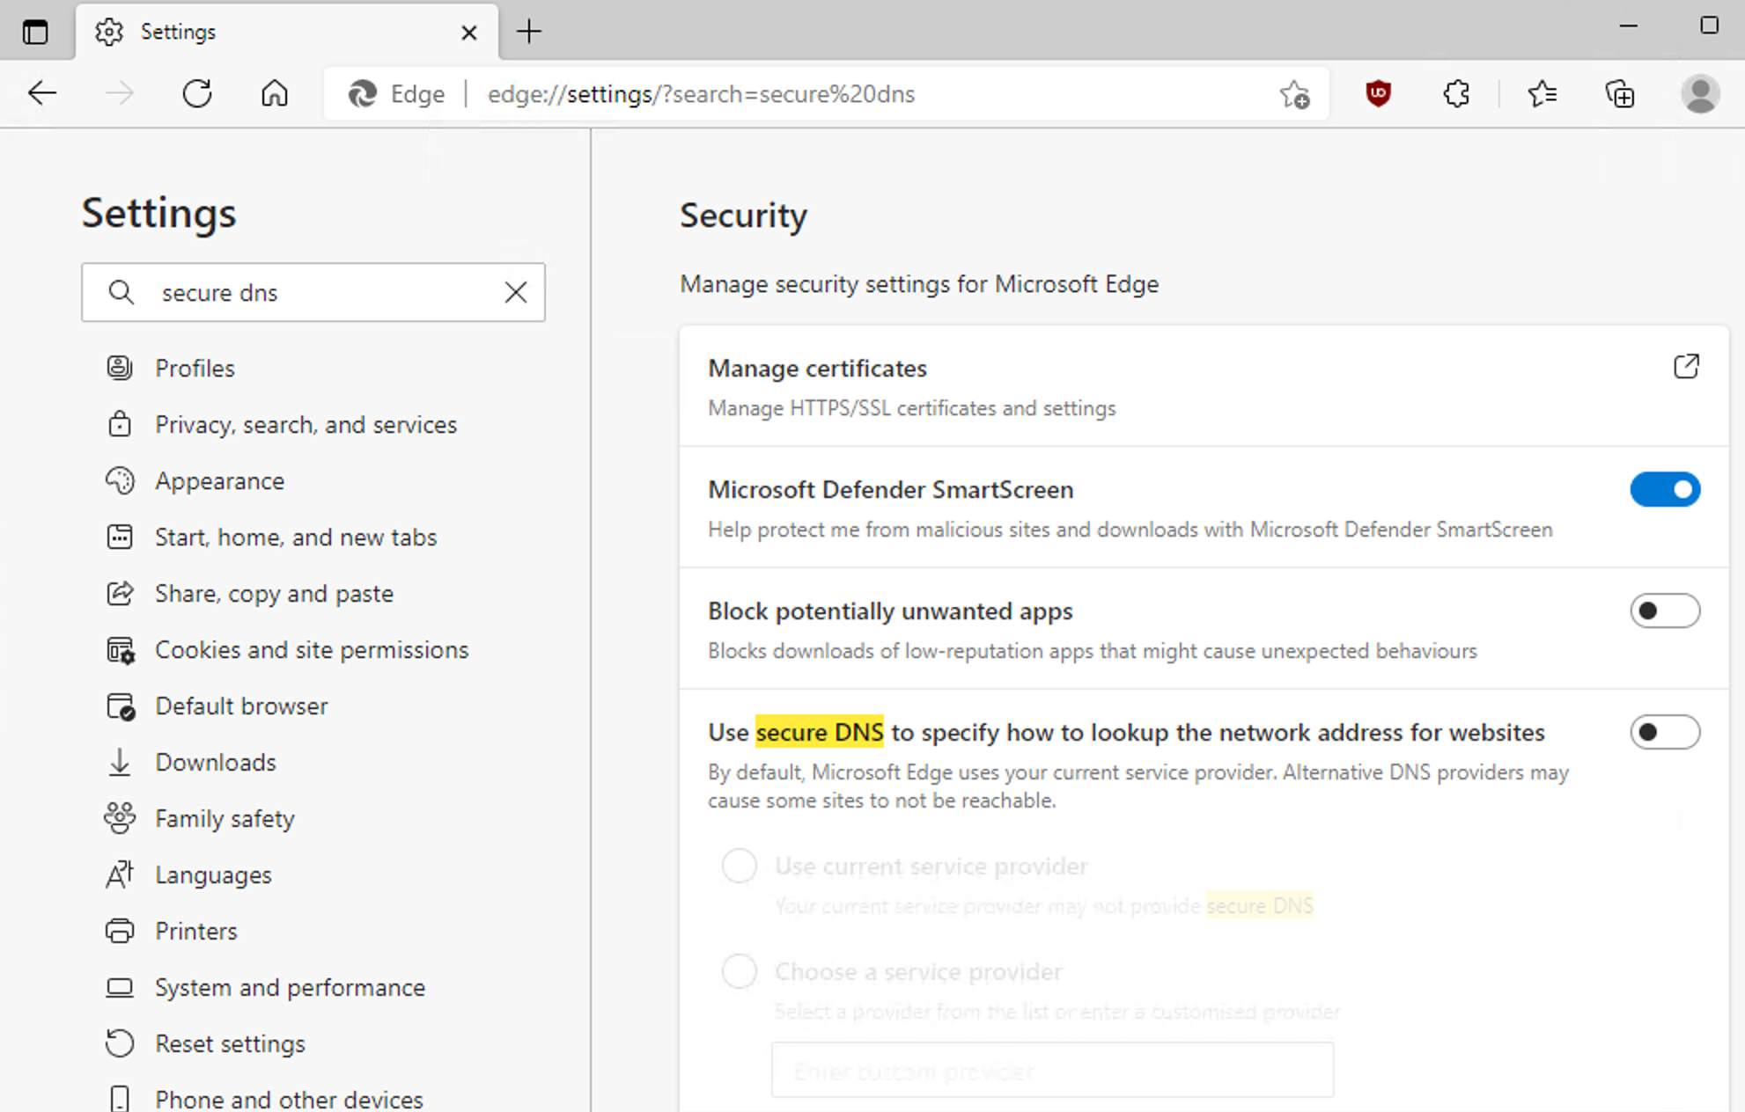Click the Settings heading in the sidebar
This screenshot has width=1745, height=1112.
pos(159,213)
